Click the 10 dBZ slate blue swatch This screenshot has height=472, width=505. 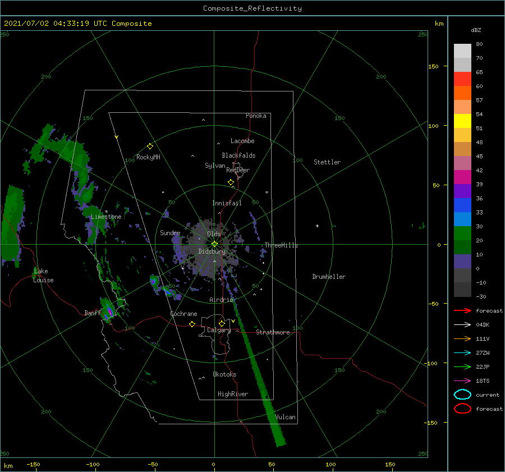point(462,262)
